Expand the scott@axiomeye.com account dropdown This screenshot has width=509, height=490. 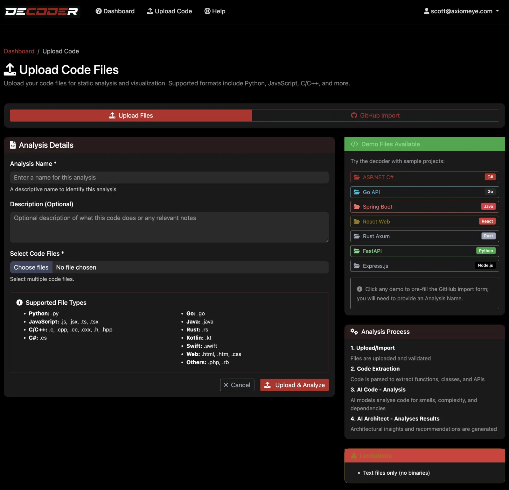461,11
